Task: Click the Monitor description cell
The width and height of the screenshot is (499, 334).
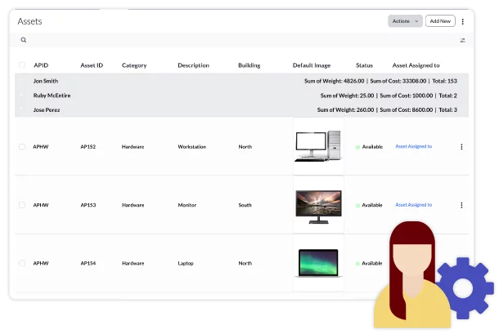Action: pos(187,205)
